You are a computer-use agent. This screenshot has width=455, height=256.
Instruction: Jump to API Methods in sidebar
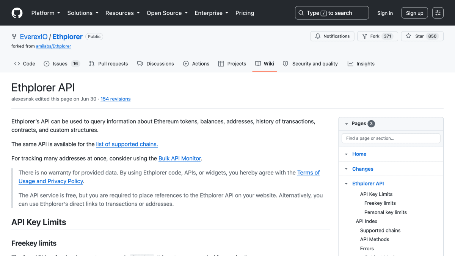coord(375,239)
